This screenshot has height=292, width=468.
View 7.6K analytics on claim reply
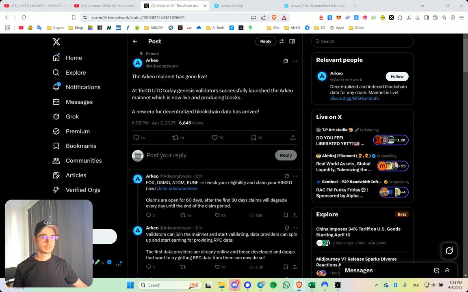pos(256,215)
